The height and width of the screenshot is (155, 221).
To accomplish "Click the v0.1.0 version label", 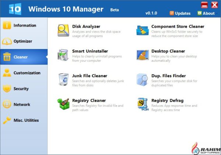I will [x=151, y=13].
